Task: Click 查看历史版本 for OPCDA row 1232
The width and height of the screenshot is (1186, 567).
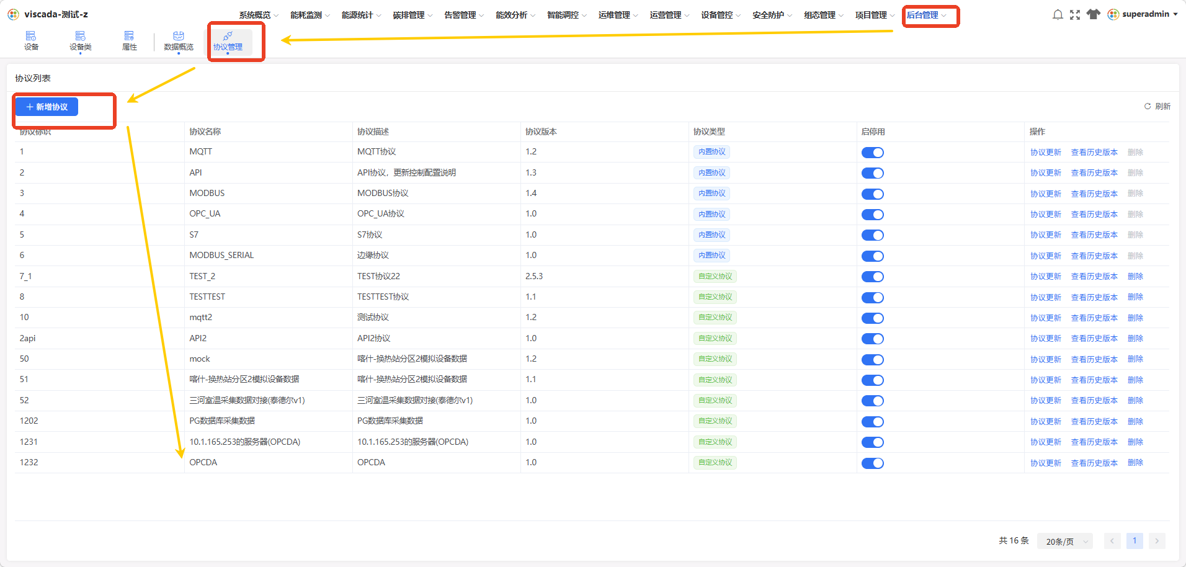Action: pyautogui.click(x=1094, y=463)
